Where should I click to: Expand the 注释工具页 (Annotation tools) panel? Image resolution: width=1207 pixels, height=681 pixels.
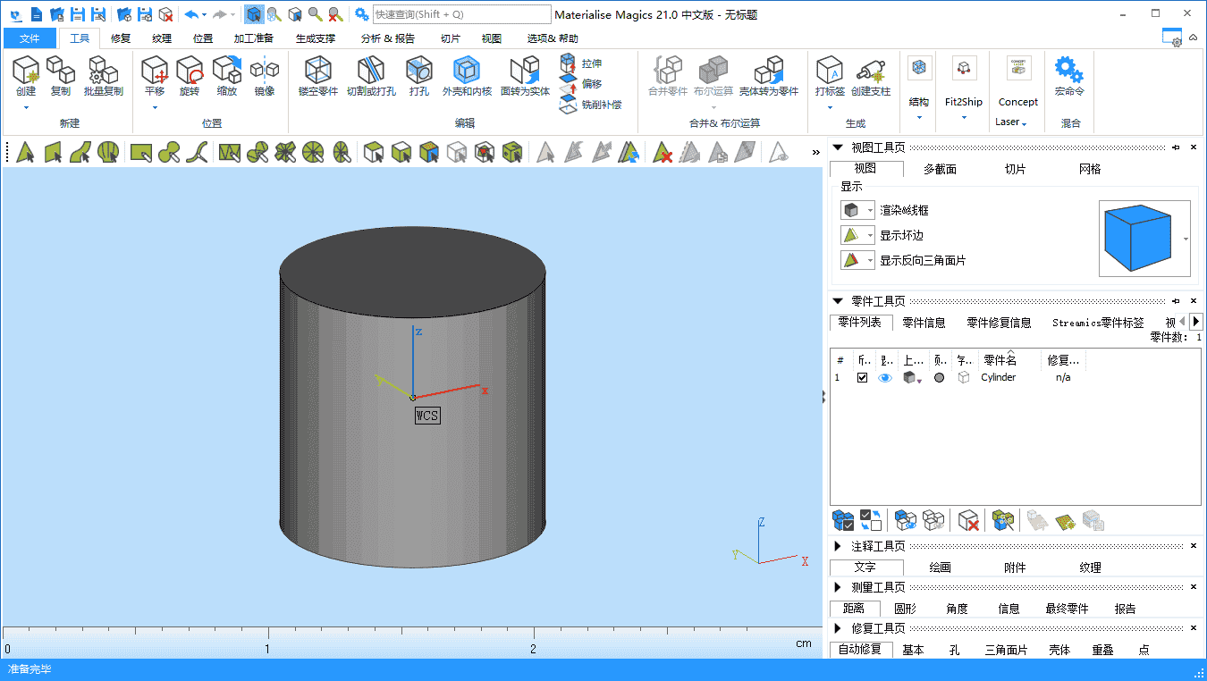838,546
